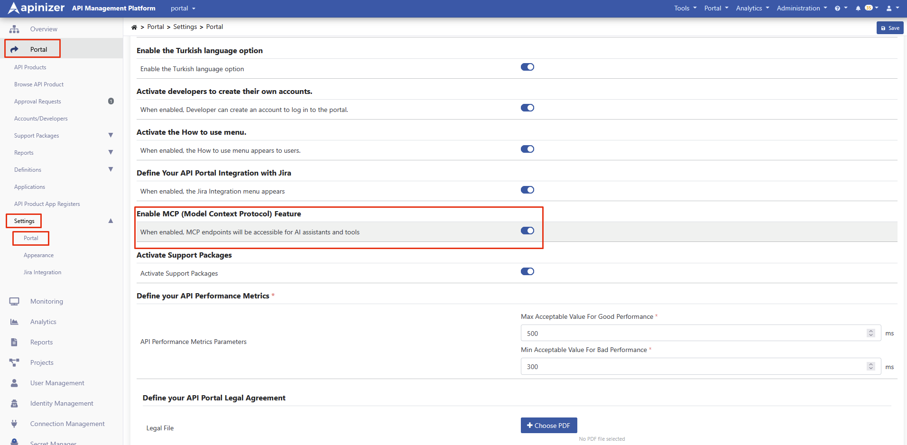Click the Choose PDF button
907x445 pixels.
click(x=548, y=426)
